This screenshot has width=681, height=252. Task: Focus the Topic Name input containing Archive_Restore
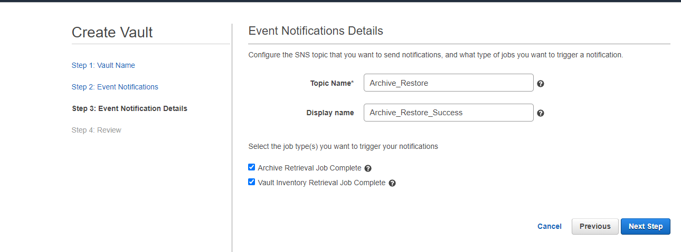point(449,83)
